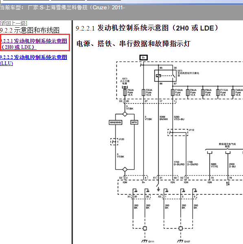This screenshot has height=244, width=243.
Task: Click the F9UA Fuse 15 A label
Action: point(208,92)
